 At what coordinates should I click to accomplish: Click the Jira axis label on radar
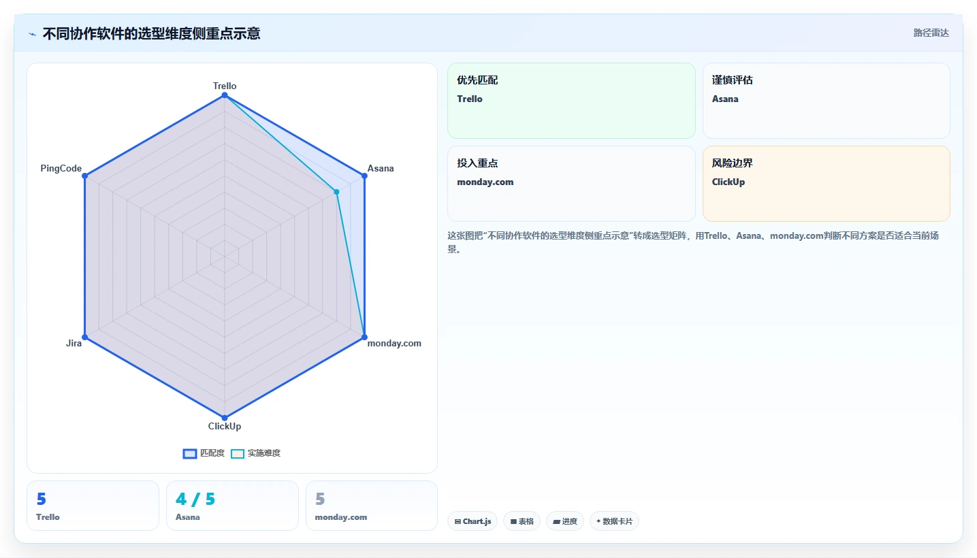click(x=74, y=343)
